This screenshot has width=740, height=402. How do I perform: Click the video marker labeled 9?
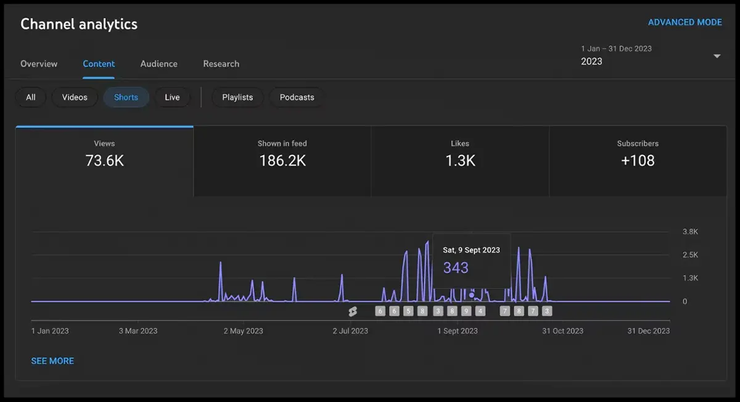coord(466,311)
